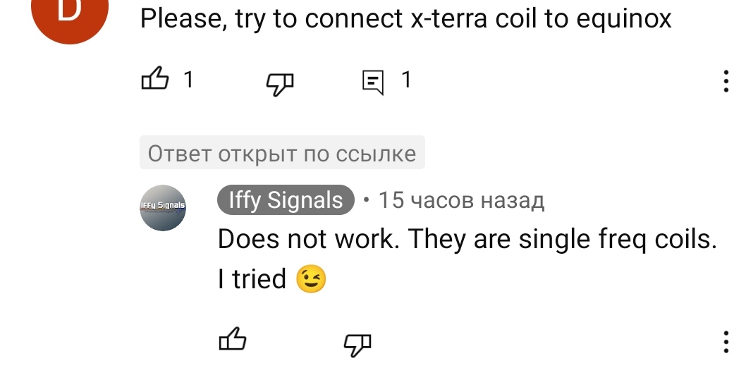The height and width of the screenshot is (375, 746).
Task: Dislike the x-terra coil comment
Action: click(279, 82)
